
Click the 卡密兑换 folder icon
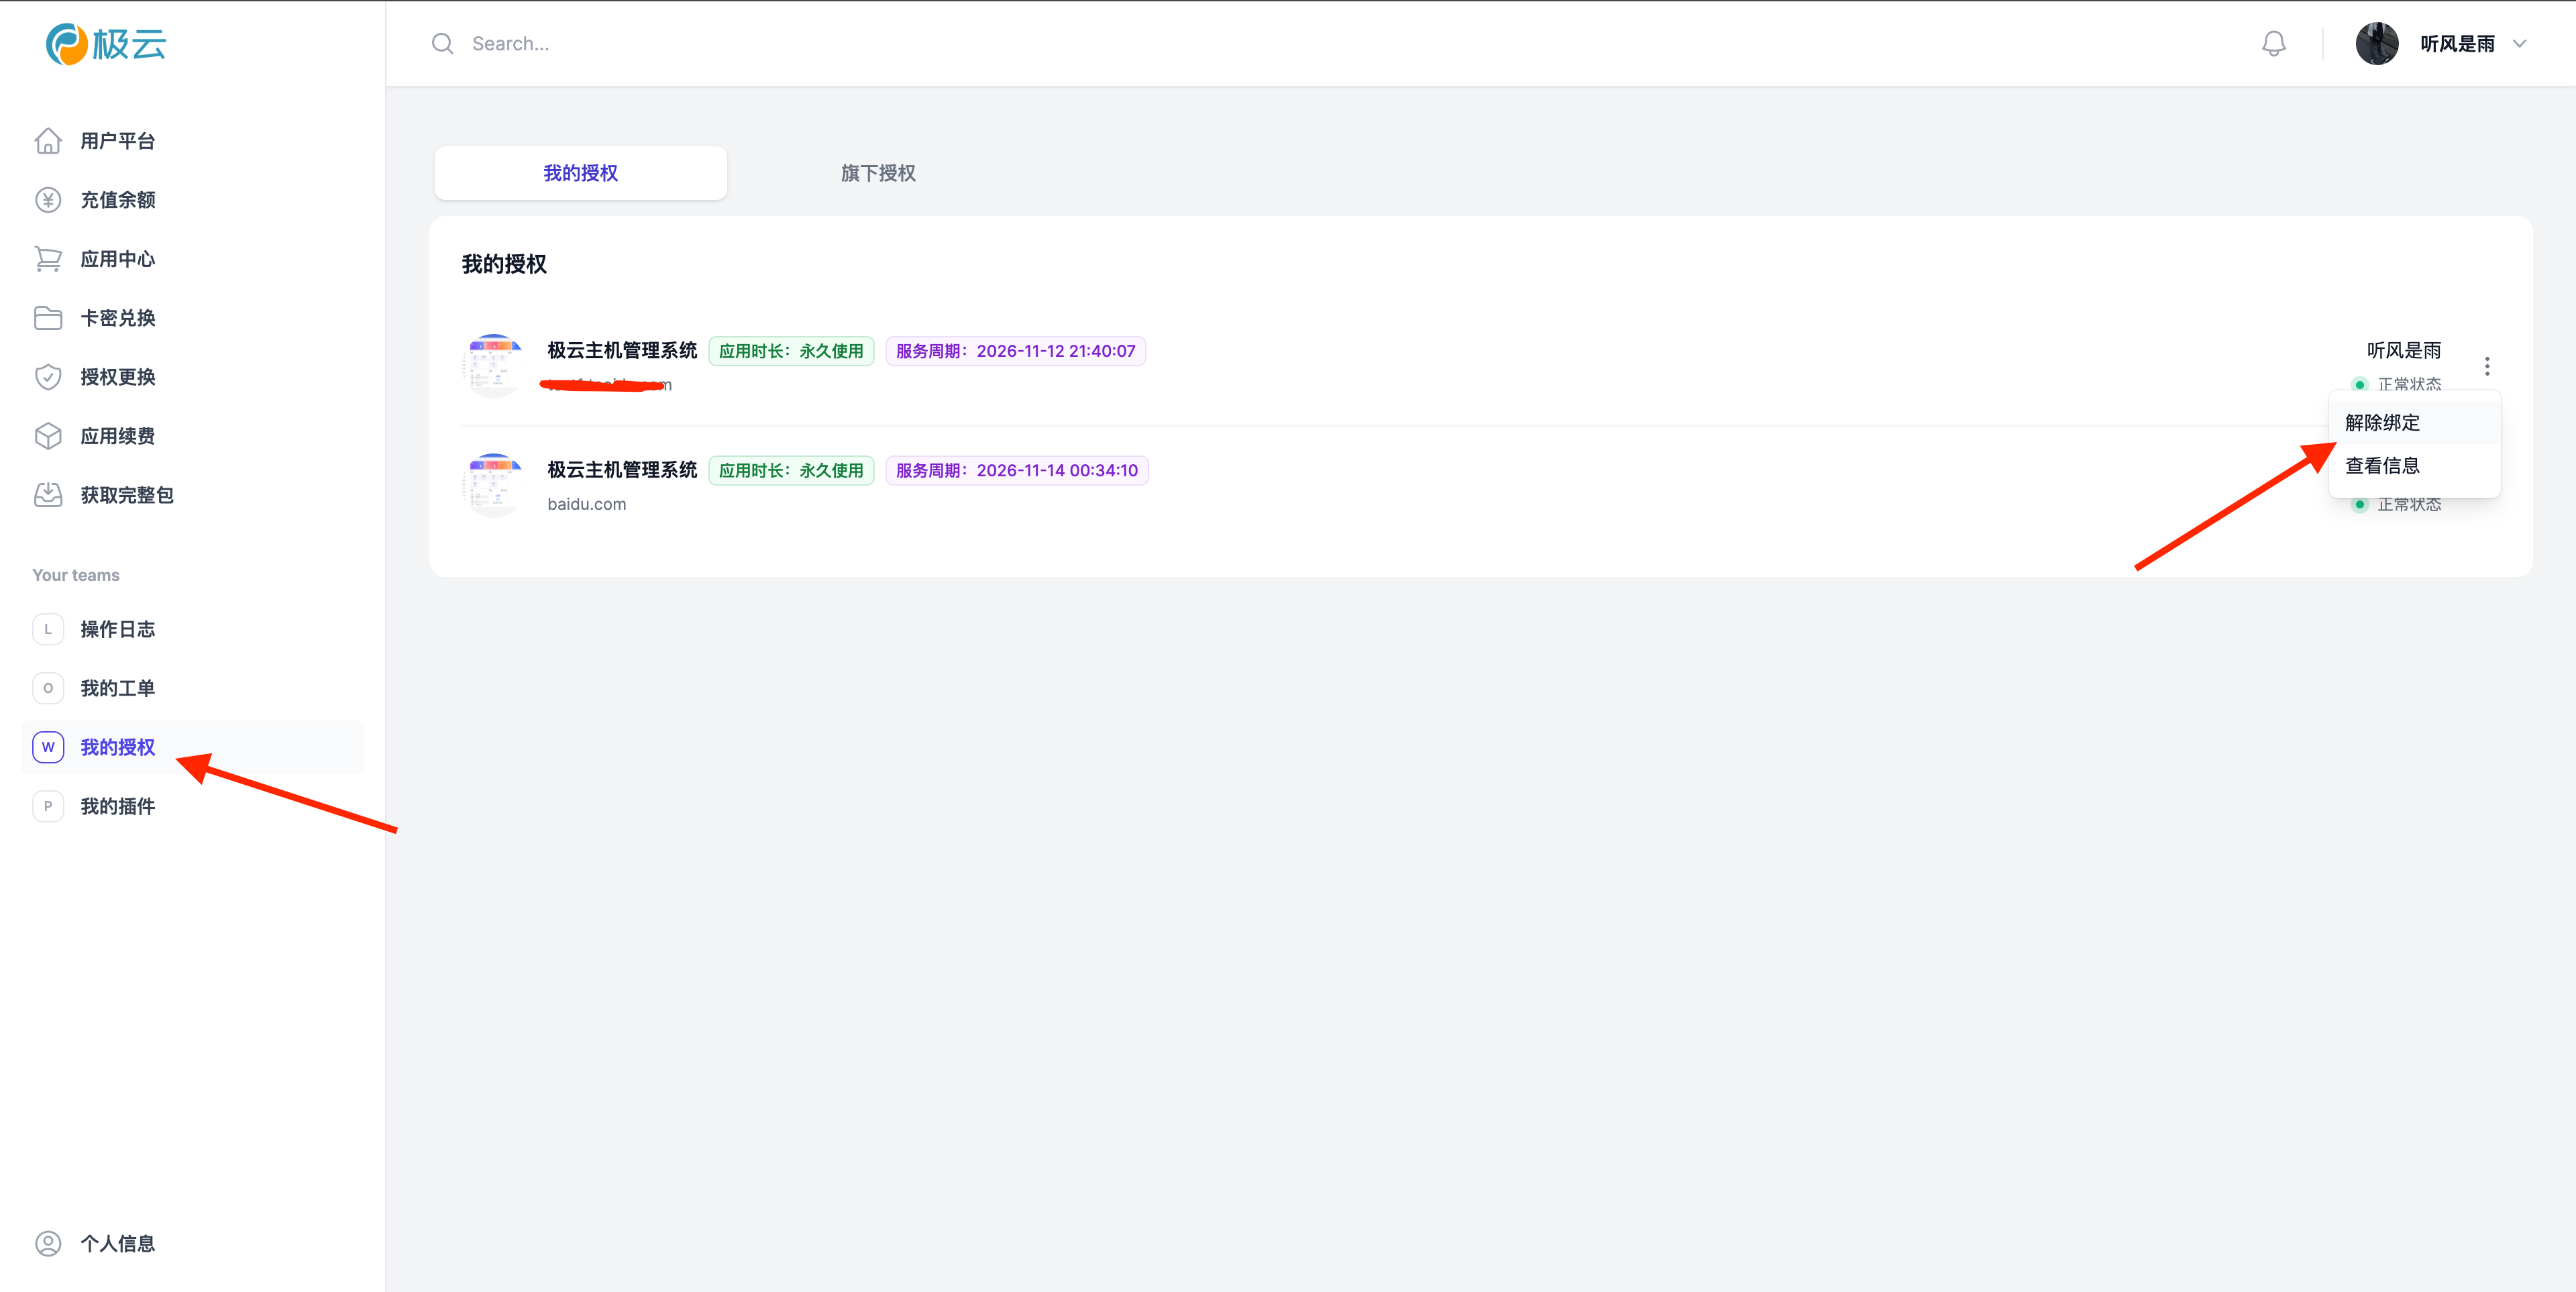point(48,318)
